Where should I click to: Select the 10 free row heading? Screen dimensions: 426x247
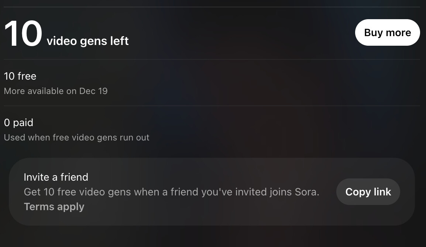pyautogui.click(x=20, y=76)
